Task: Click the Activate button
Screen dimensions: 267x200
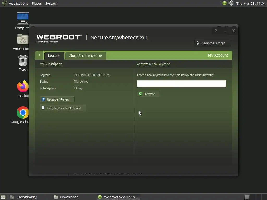Action: (148, 94)
